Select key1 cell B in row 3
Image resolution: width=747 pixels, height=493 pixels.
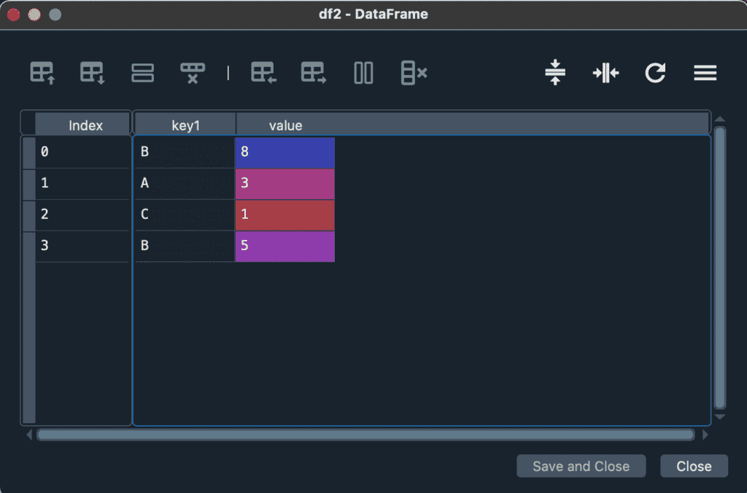point(185,246)
